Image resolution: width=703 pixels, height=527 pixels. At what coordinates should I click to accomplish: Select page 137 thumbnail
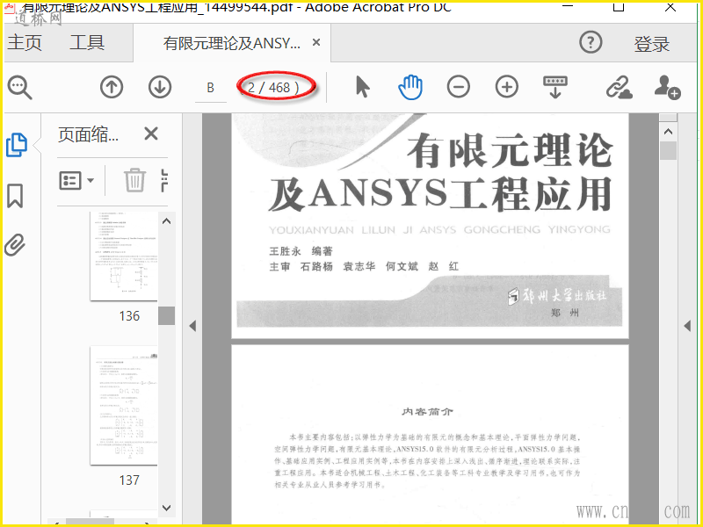[124, 406]
